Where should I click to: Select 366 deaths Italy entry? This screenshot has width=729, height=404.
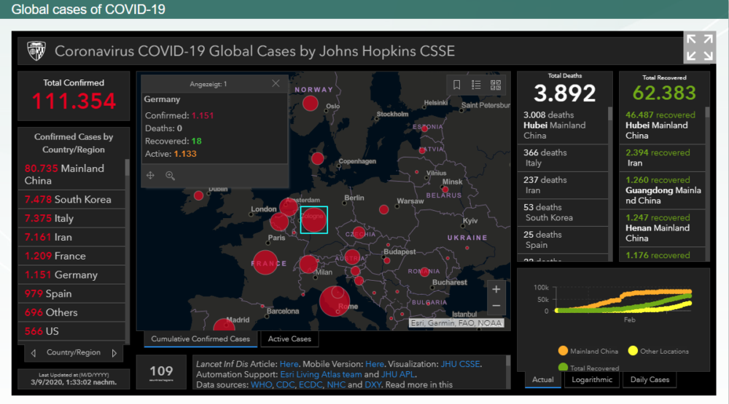click(563, 158)
